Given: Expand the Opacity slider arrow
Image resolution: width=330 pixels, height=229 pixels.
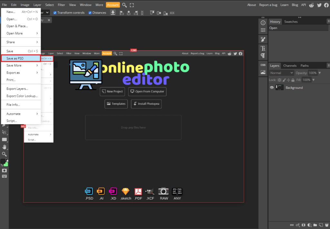Looking at the screenshot, I should 320,73.
